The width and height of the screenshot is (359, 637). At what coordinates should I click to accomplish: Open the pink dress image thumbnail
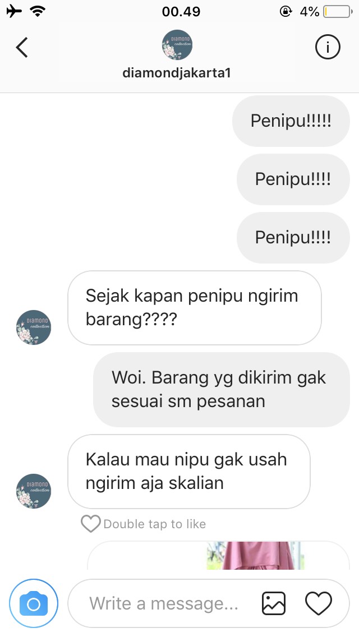pyautogui.click(x=254, y=555)
